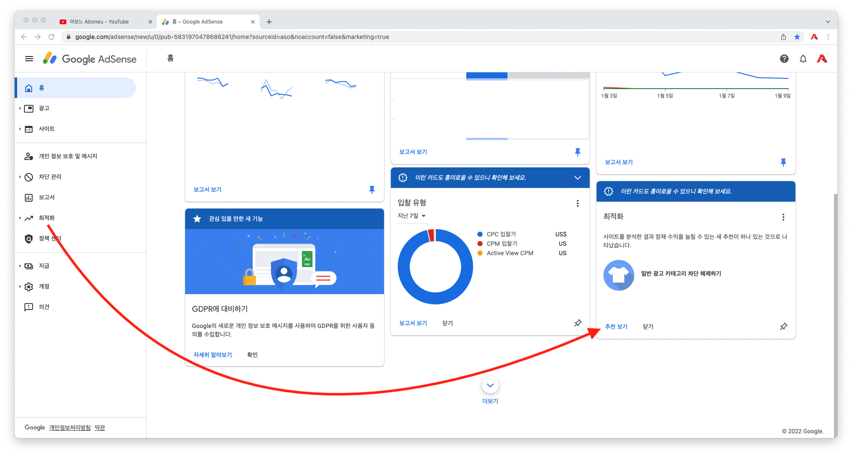
Task: Open the notifications bell
Action: click(x=803, y=59)
